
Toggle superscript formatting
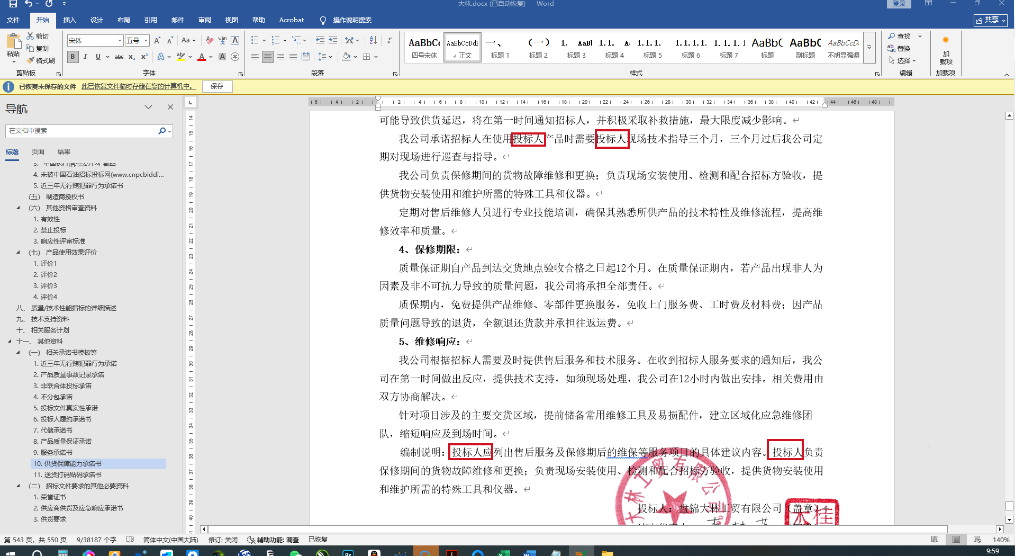click(x=144, y=57)
